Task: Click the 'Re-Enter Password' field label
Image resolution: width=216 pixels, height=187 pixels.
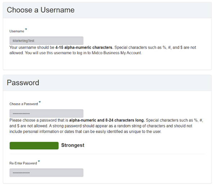Action: tap(23, 163)
